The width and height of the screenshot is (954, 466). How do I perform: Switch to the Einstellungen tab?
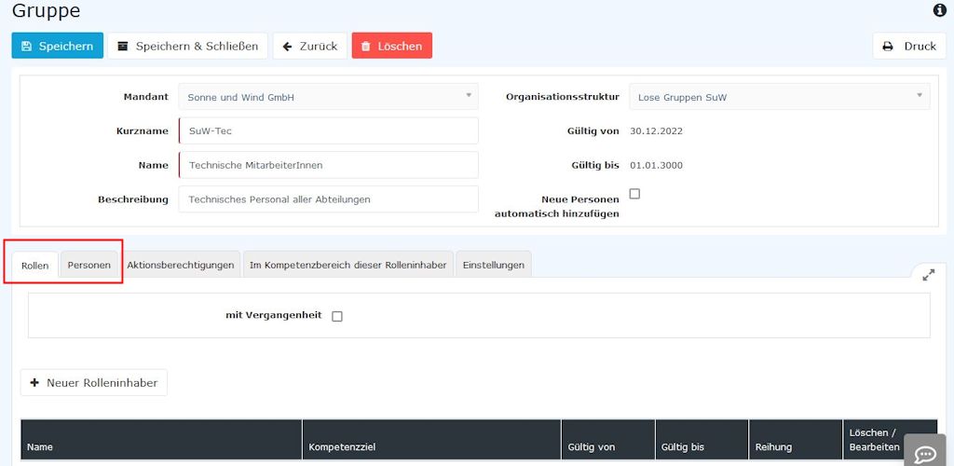tap(494, 265)
